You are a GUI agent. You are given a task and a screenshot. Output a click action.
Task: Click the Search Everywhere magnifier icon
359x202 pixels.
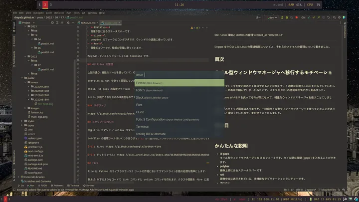335,17
